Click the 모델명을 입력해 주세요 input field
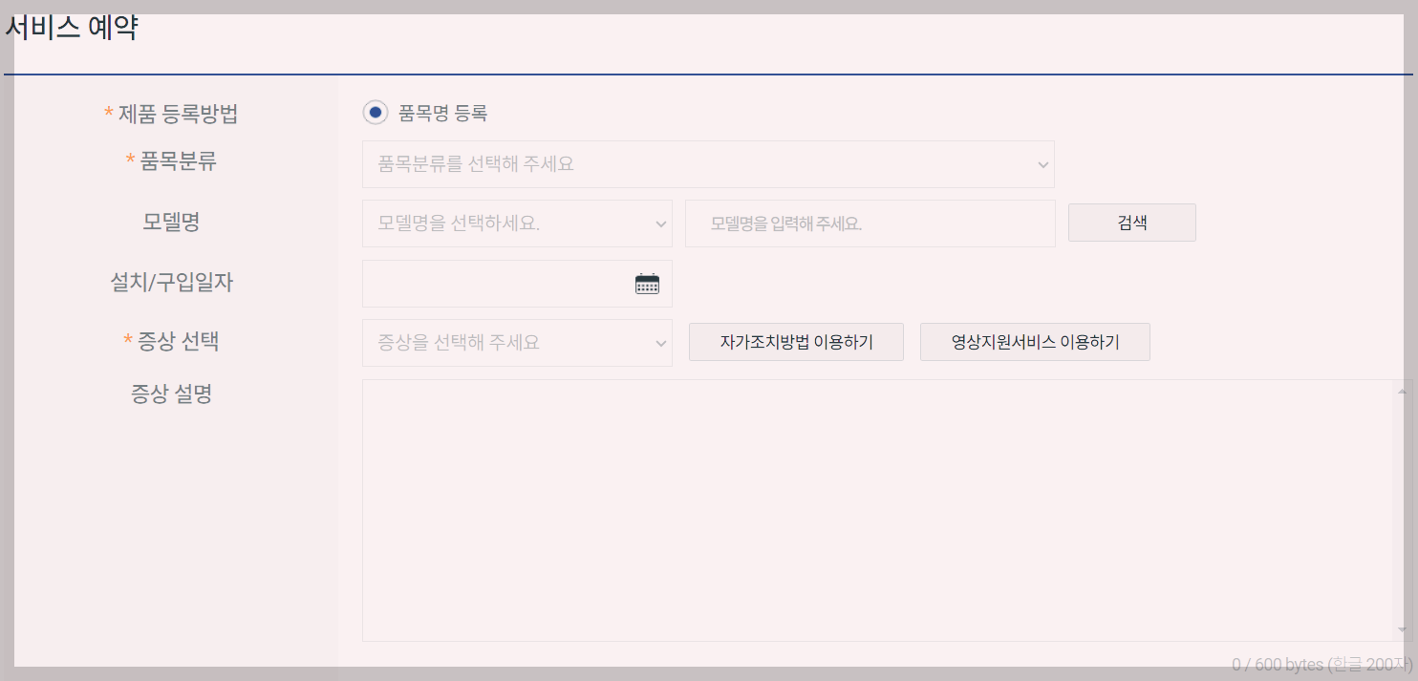This screenshot has height=681, width=1418. pos(870,223)
